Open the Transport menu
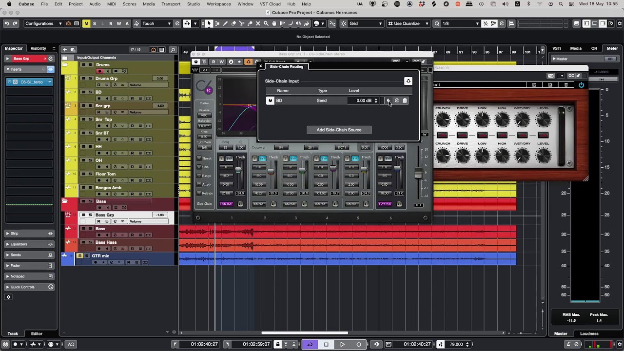 click(171, 4)
